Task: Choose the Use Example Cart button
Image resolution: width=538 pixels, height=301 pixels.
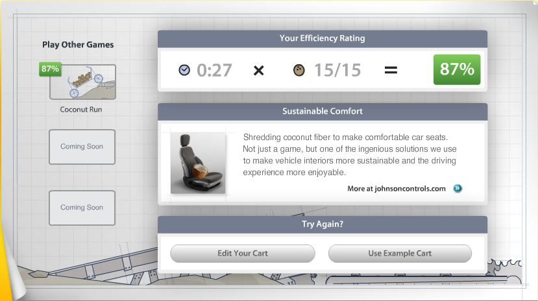Action: pyautogui.click(x=400, y=254)
